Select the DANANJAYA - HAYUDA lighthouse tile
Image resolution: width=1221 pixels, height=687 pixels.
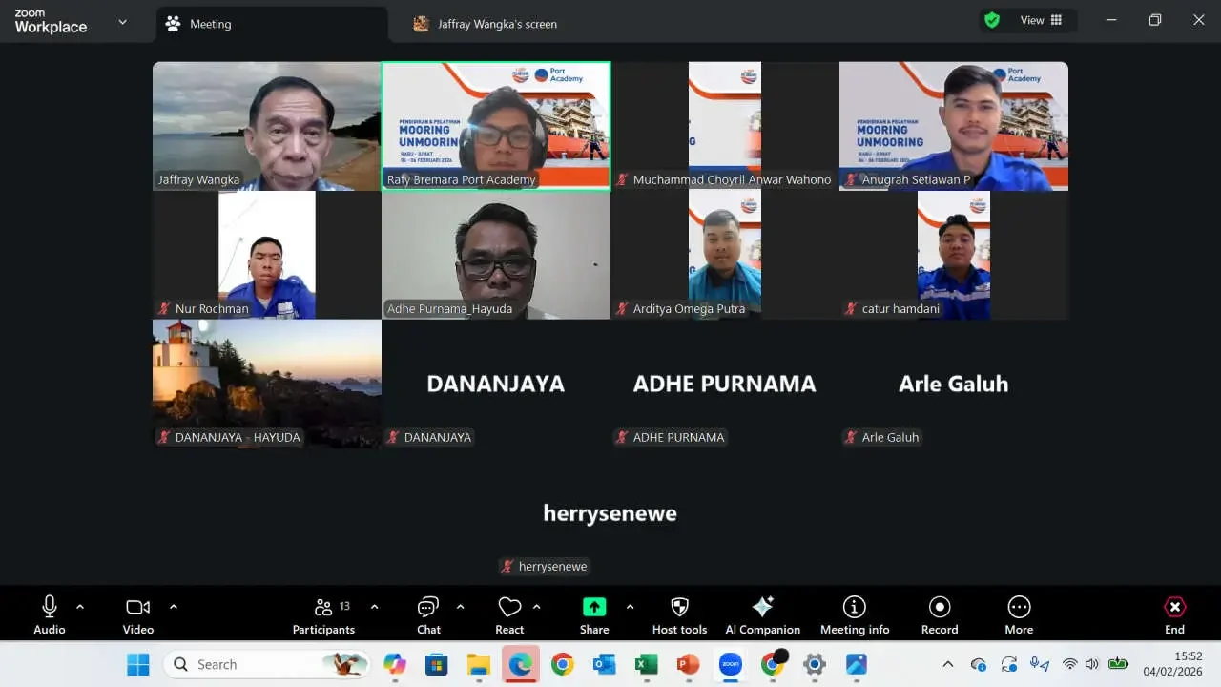click(267, 384)
